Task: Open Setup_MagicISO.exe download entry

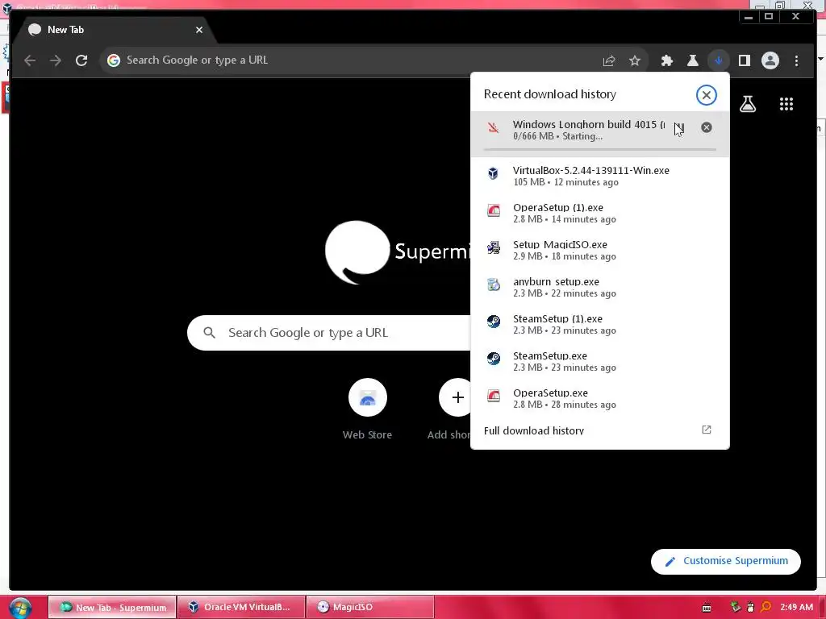Action: point(600,250)
